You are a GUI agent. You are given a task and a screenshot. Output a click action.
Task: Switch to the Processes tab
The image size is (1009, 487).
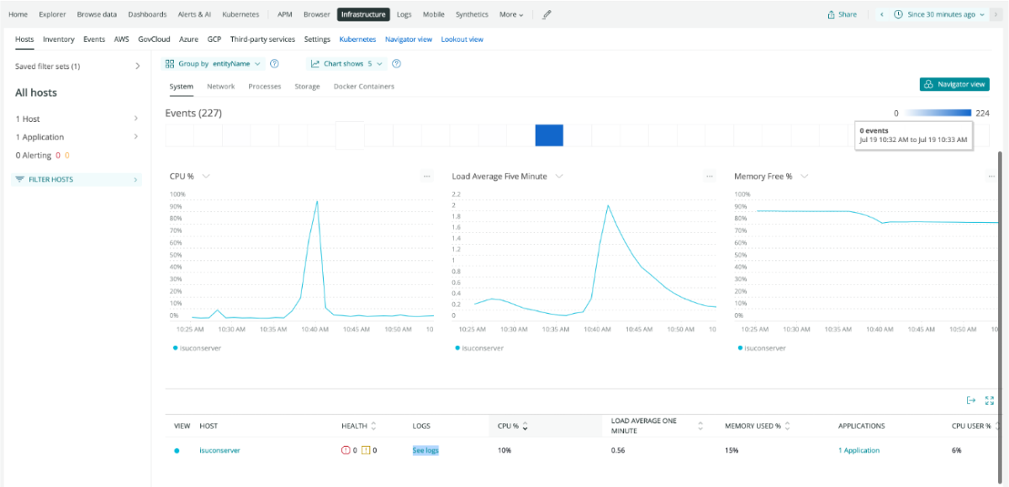click(265, 87)
